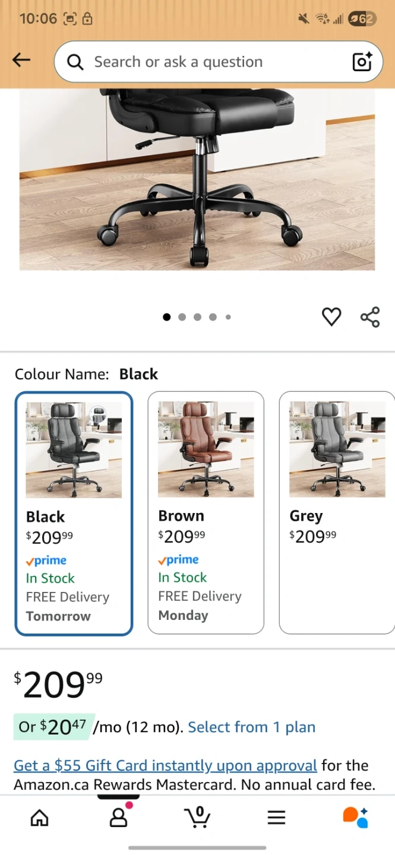Open the 'Select from 1 plan' link

[252, 727]
